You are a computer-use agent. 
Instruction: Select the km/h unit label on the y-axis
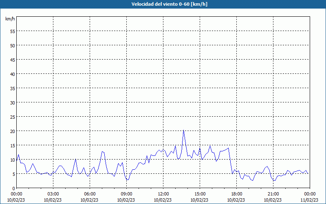pyautogui.click(x=10, y=19)
